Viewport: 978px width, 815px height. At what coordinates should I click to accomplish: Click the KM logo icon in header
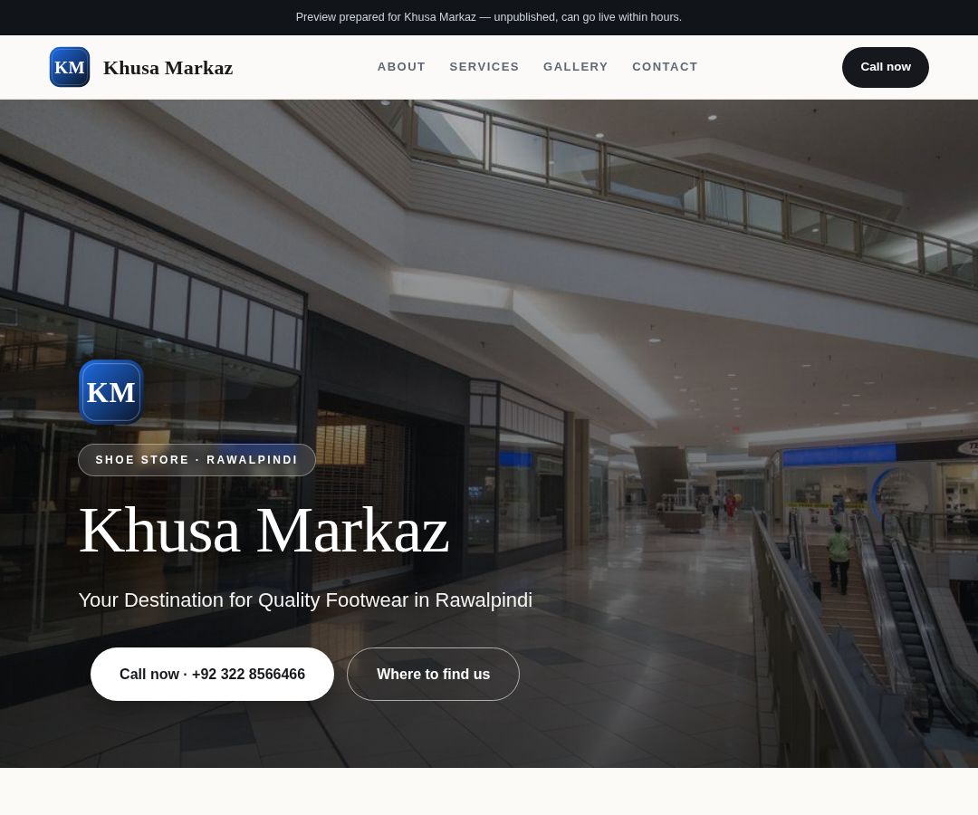tap(69, 67)
